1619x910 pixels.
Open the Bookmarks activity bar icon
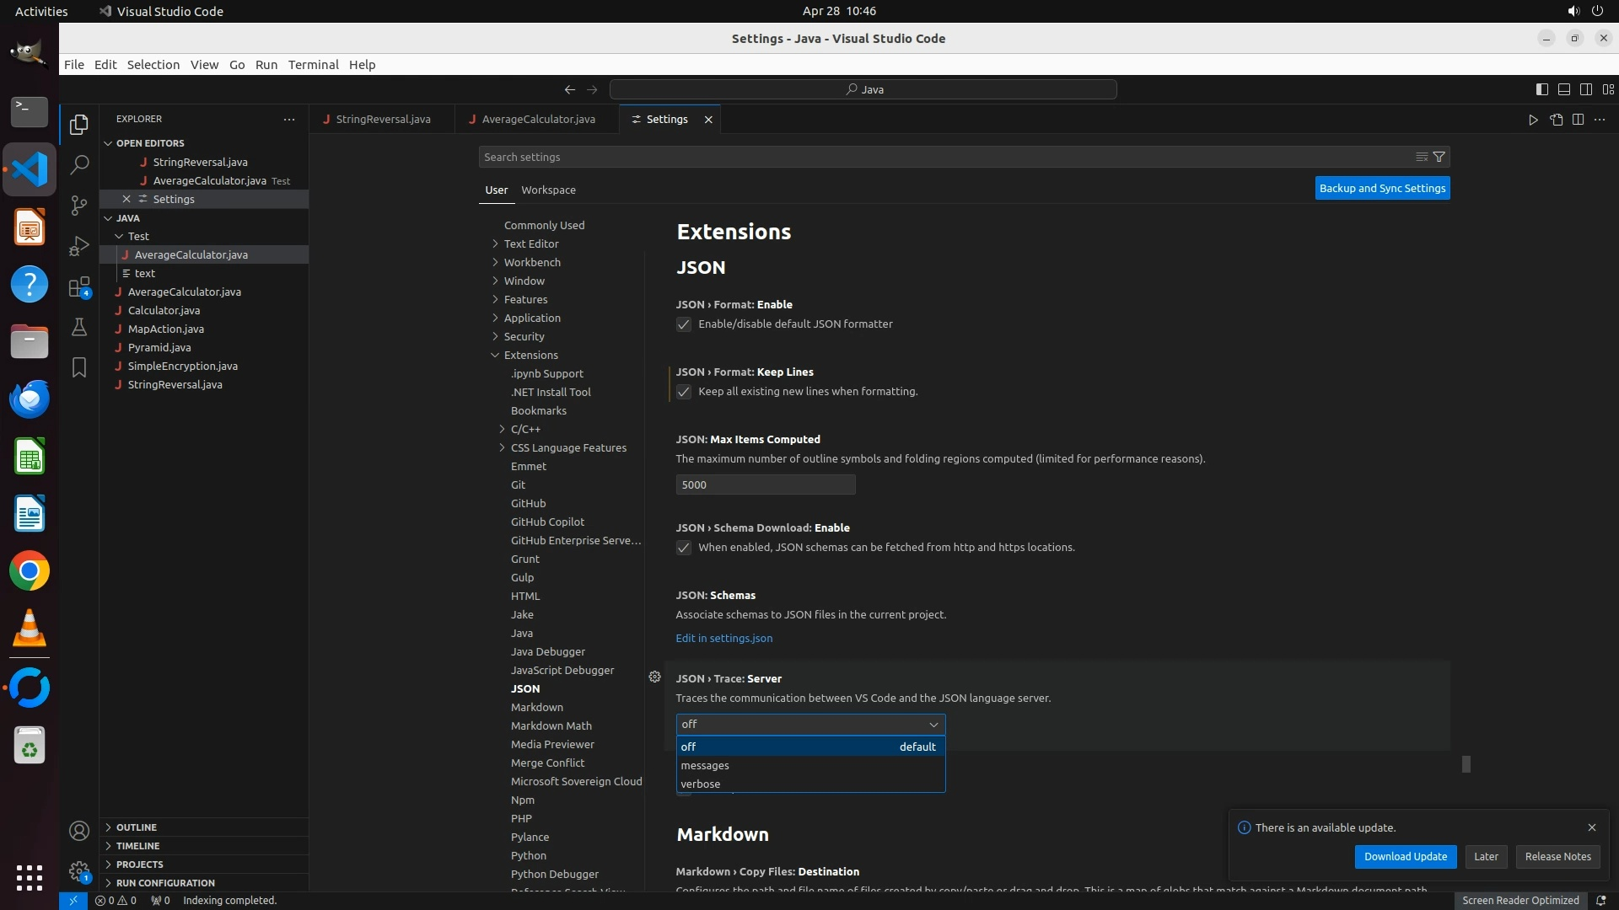coord(79,367)
